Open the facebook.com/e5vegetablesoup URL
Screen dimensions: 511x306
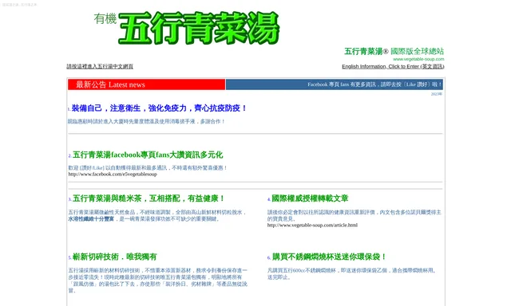point(113,175)
